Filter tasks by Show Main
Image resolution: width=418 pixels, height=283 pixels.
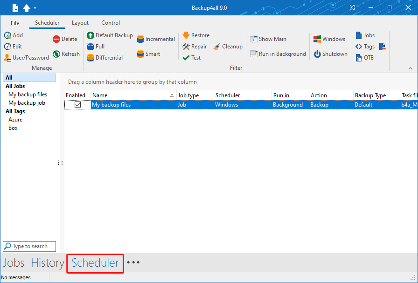268,39
